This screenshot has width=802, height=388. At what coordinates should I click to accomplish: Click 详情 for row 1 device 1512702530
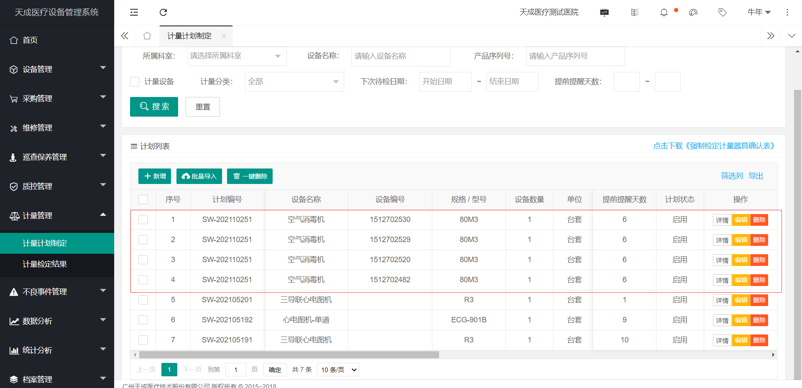click(x=722, y=220)
